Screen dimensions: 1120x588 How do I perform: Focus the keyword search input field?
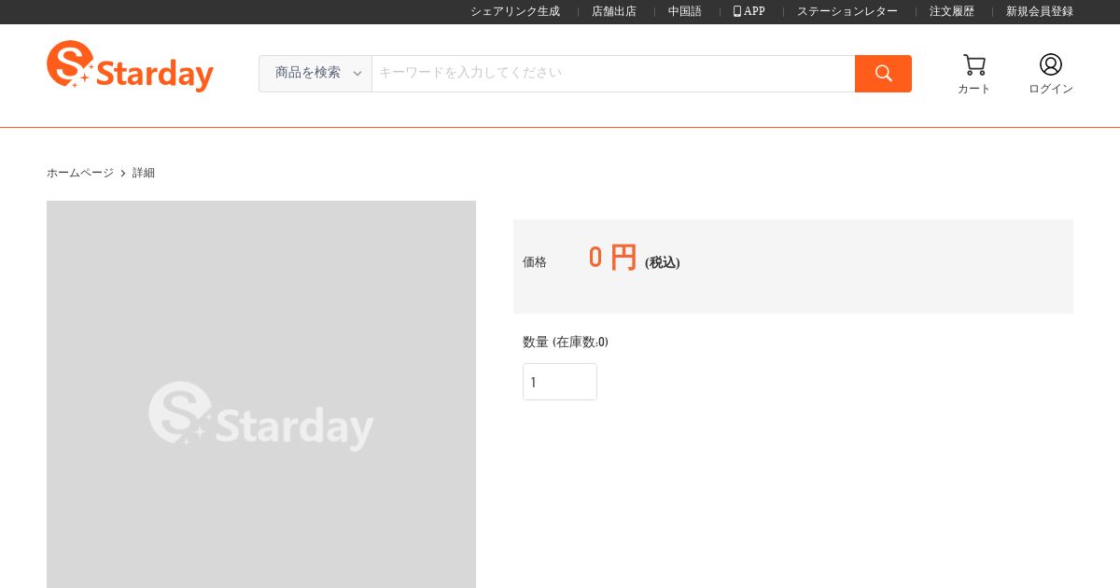(x=613, y=74)
